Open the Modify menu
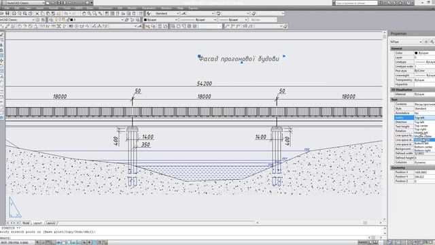Viewport: 435px width, 245px height. (132, 8)
